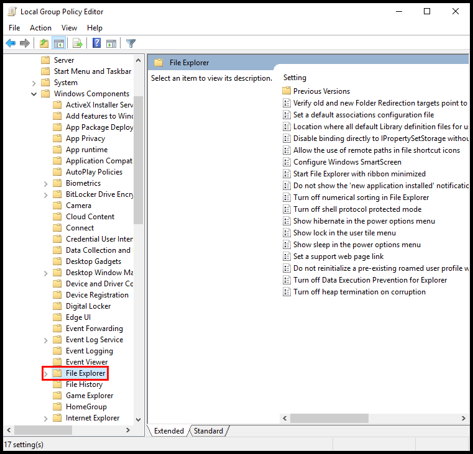Switch to the Extended tab
Screen dimensions: 473x454
click(168, 431)
